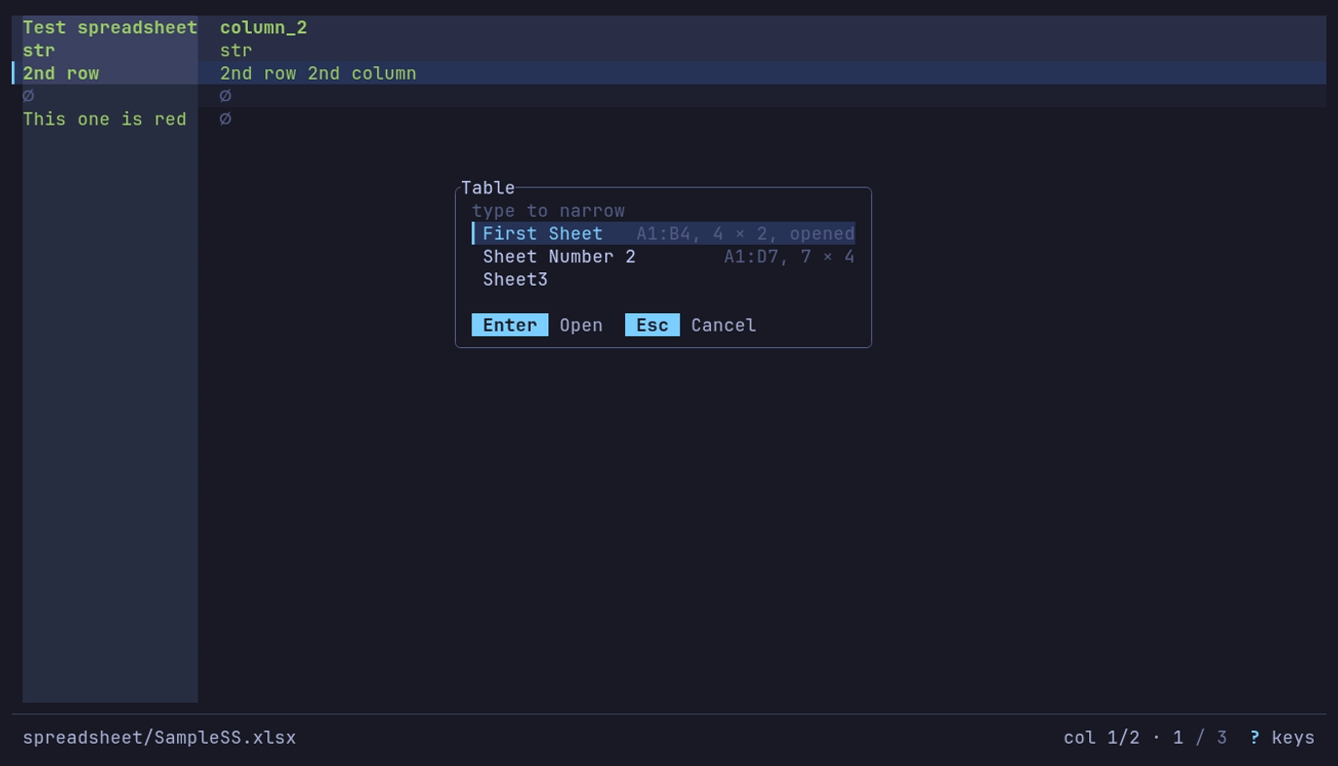Select the '2nd row 2nd column' cell
This screenshot has height=766, width=1338.
click(x=318, y=74)
